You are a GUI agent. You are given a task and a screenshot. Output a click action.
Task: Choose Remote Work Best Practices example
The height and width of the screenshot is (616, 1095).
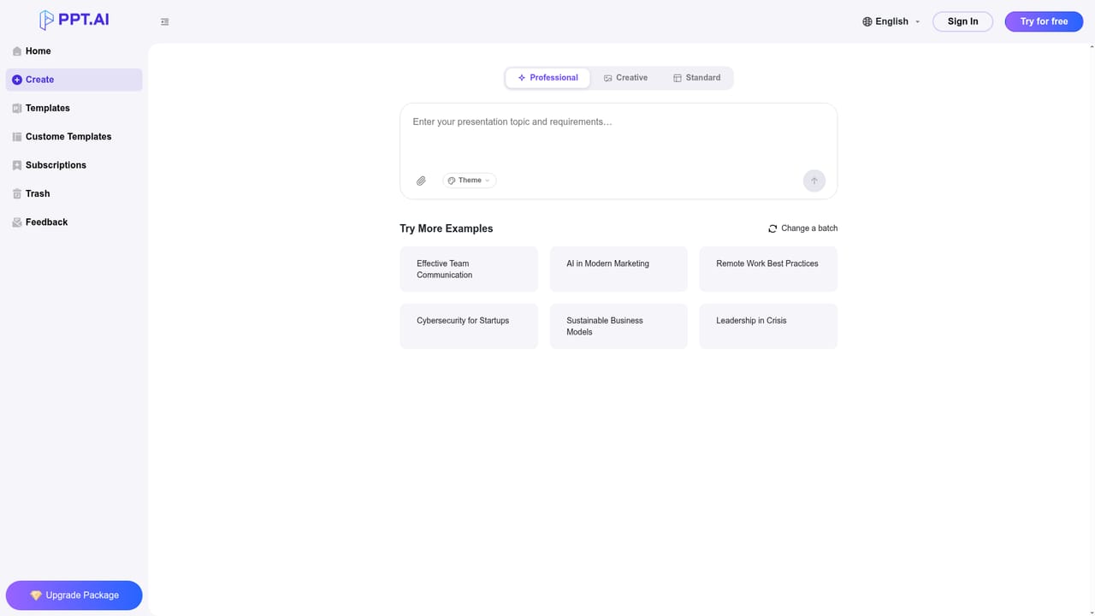[x=768, y=269]
